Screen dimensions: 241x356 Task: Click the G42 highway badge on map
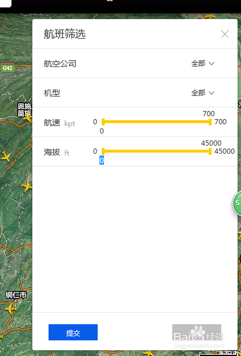[8, 68]
